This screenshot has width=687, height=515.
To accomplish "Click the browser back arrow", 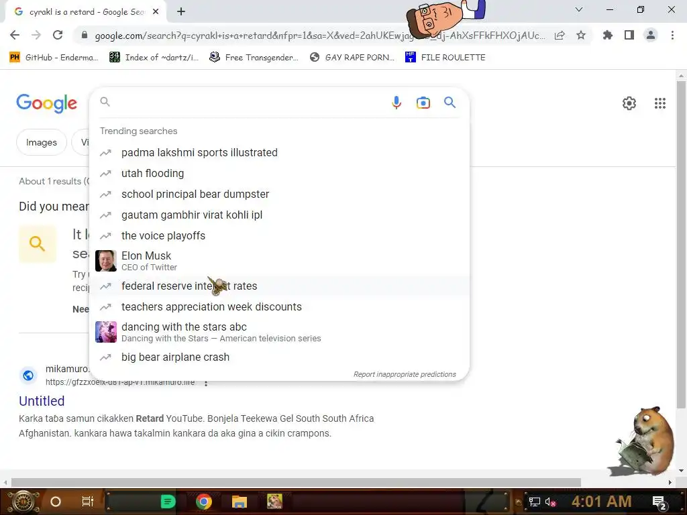I will (x=15, y=35).
